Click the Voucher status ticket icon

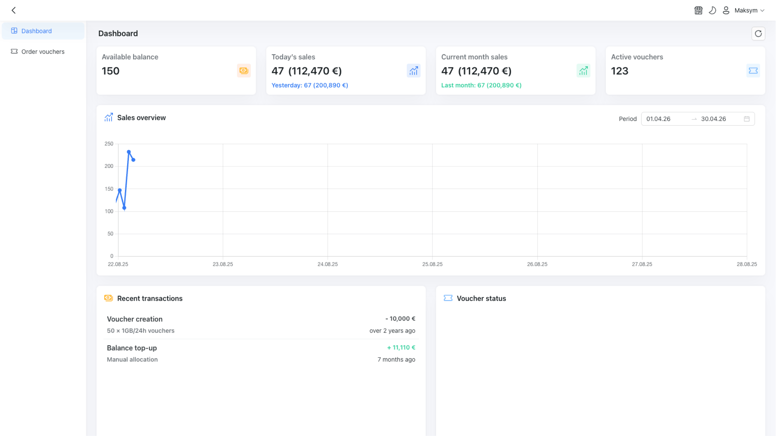click(x=448, y=298)
